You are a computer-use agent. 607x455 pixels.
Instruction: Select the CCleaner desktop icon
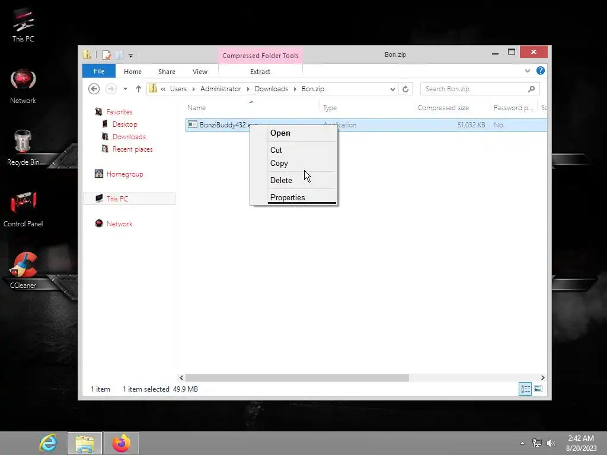(23, 270)
